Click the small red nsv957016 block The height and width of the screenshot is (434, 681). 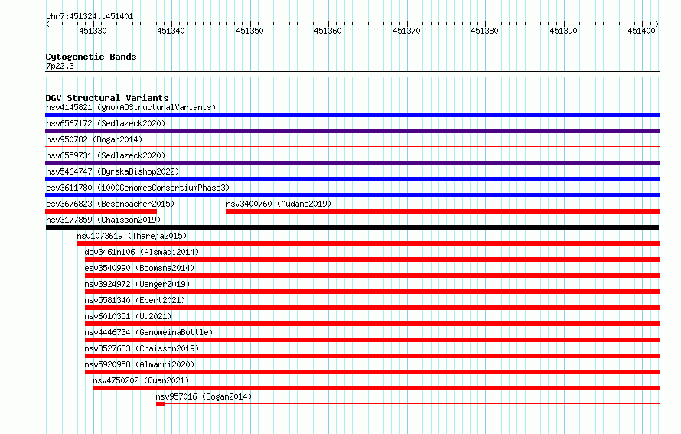click(x=160, y=404)
